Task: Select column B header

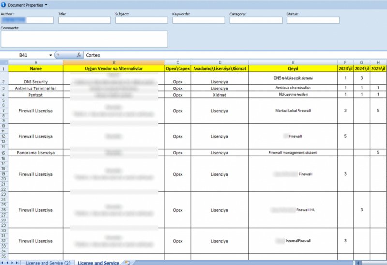Action: point(114,62)
